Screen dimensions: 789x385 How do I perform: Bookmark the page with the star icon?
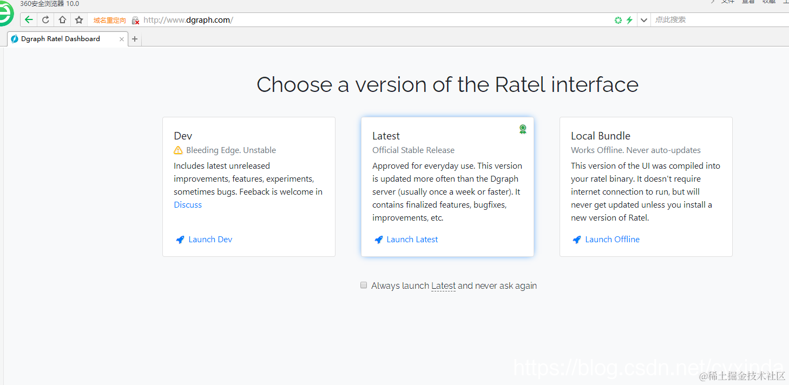[x=79, y=20]
